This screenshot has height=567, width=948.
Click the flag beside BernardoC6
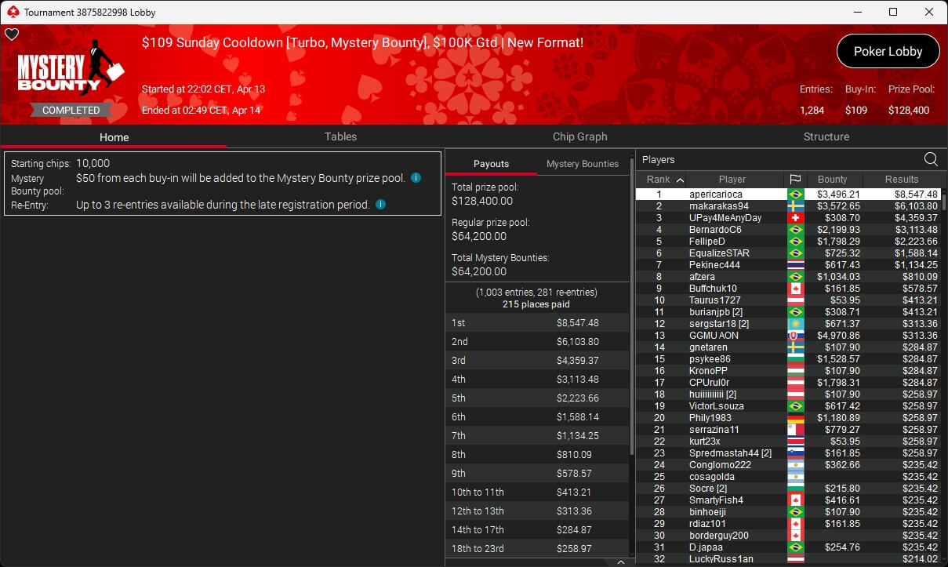click(795, 230)
